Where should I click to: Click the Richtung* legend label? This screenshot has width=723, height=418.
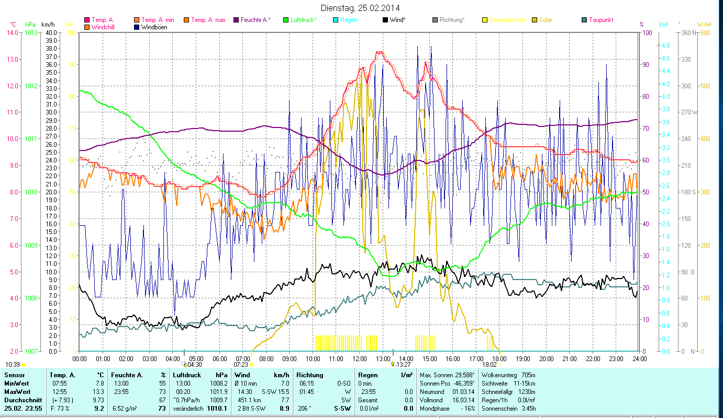coord(452,20)
